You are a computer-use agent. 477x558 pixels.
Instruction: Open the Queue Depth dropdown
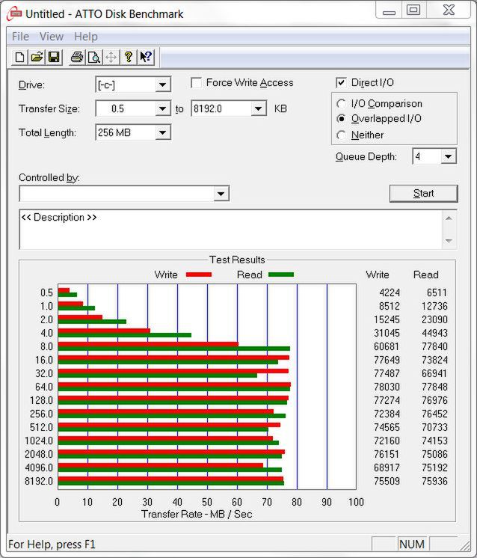click(x=448, y=156)
